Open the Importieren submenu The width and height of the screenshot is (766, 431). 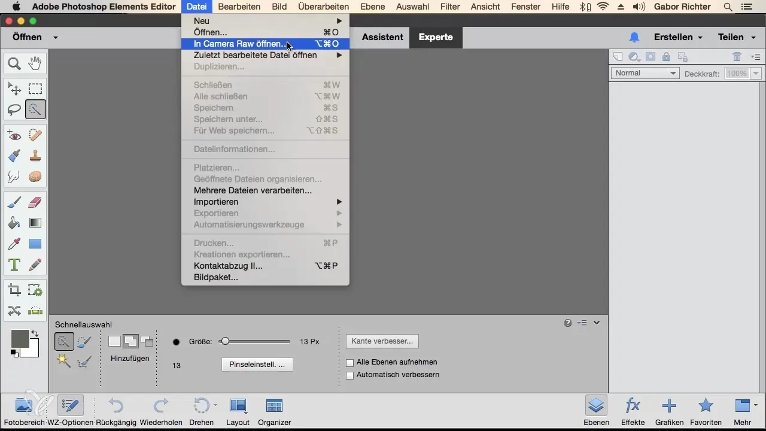[x=265, y=202]
